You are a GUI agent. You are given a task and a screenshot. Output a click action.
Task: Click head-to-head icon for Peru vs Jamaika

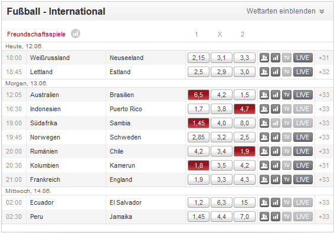click(x=264, y=217)
